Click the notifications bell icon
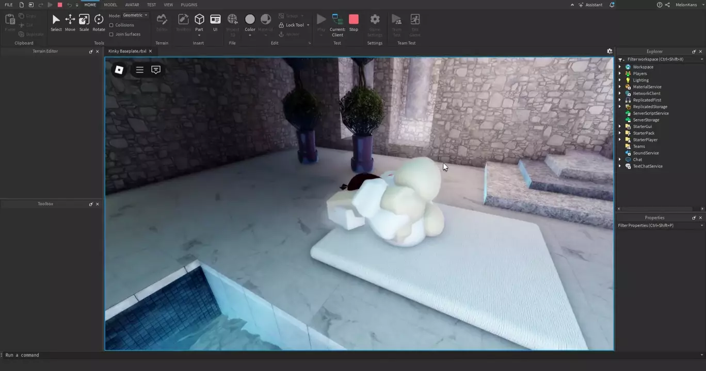The image size is (706, 371). point(612,5)
